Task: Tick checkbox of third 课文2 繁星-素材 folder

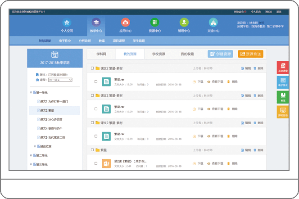Action: pyautogui.click(x=92, y=122)
